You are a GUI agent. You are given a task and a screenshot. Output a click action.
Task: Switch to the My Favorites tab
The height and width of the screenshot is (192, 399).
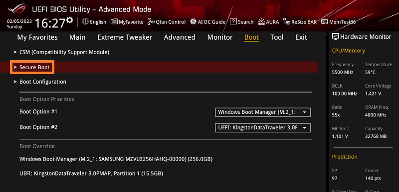coord(37,37)
